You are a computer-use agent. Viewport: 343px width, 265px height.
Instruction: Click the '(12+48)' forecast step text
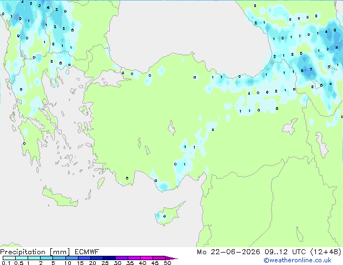pyautogui.click(x=326, y=252)
